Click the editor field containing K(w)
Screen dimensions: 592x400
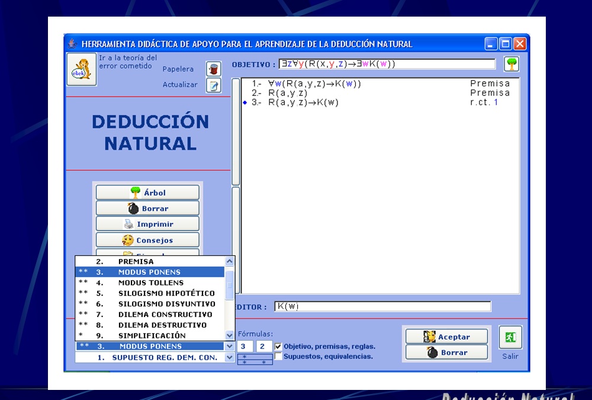click(382, 306)
